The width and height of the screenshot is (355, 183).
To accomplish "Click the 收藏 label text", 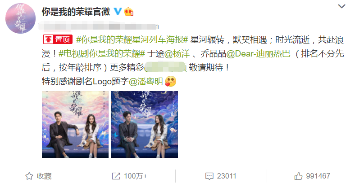I will click(x=44, y=176).
